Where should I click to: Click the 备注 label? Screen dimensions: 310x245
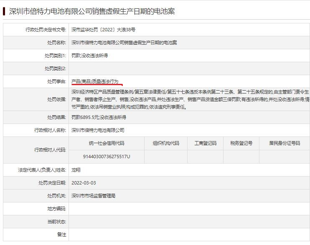(61, 235)
